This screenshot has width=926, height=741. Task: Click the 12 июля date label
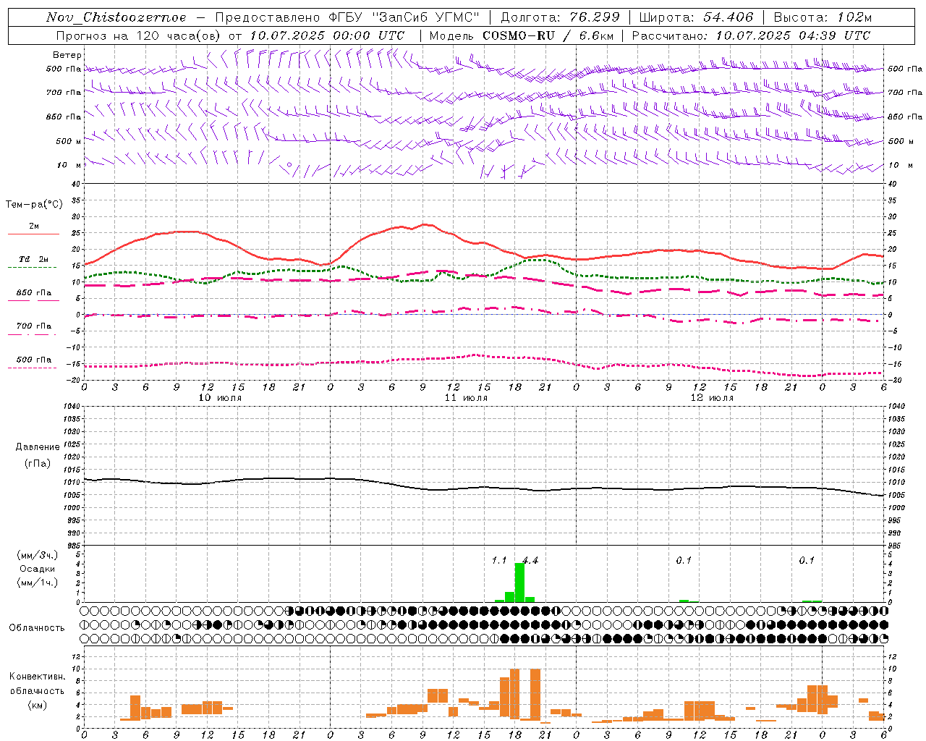(712, 398)
